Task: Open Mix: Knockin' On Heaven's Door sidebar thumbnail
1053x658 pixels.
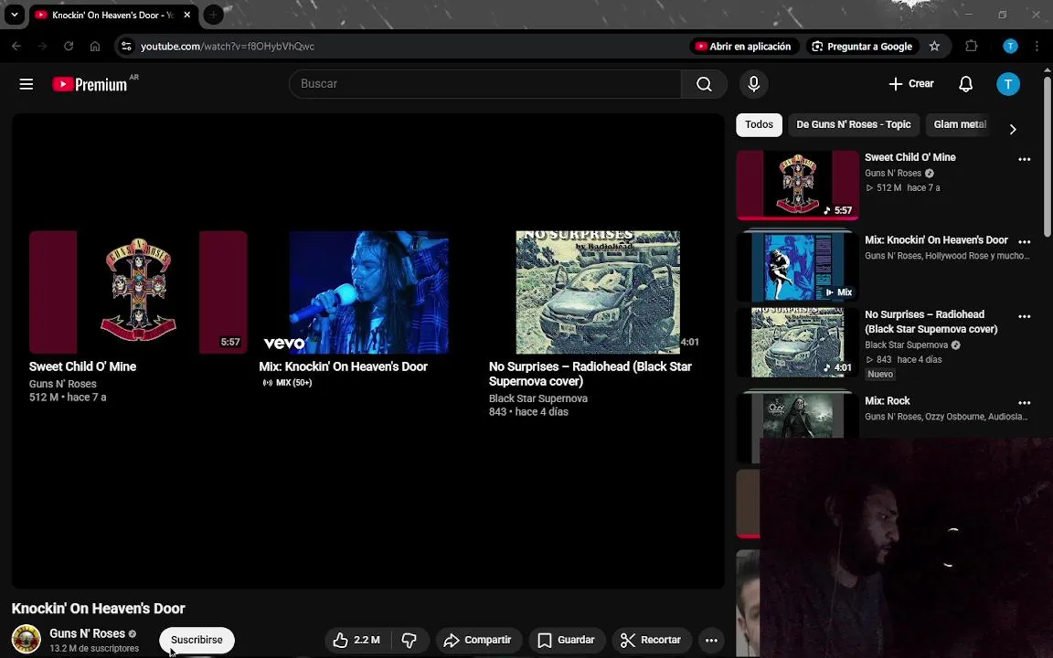Action: (x=797, y=267)
